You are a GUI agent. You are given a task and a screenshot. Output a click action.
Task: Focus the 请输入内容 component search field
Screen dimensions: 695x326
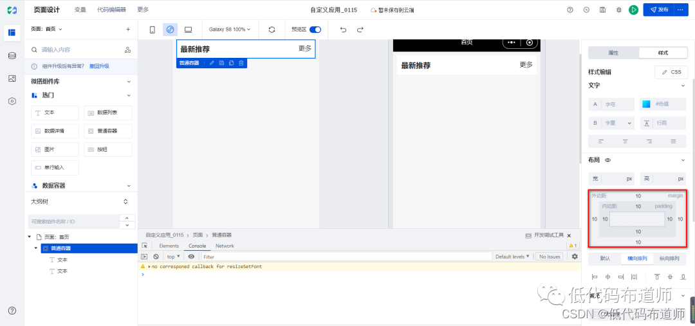(75, 50)
